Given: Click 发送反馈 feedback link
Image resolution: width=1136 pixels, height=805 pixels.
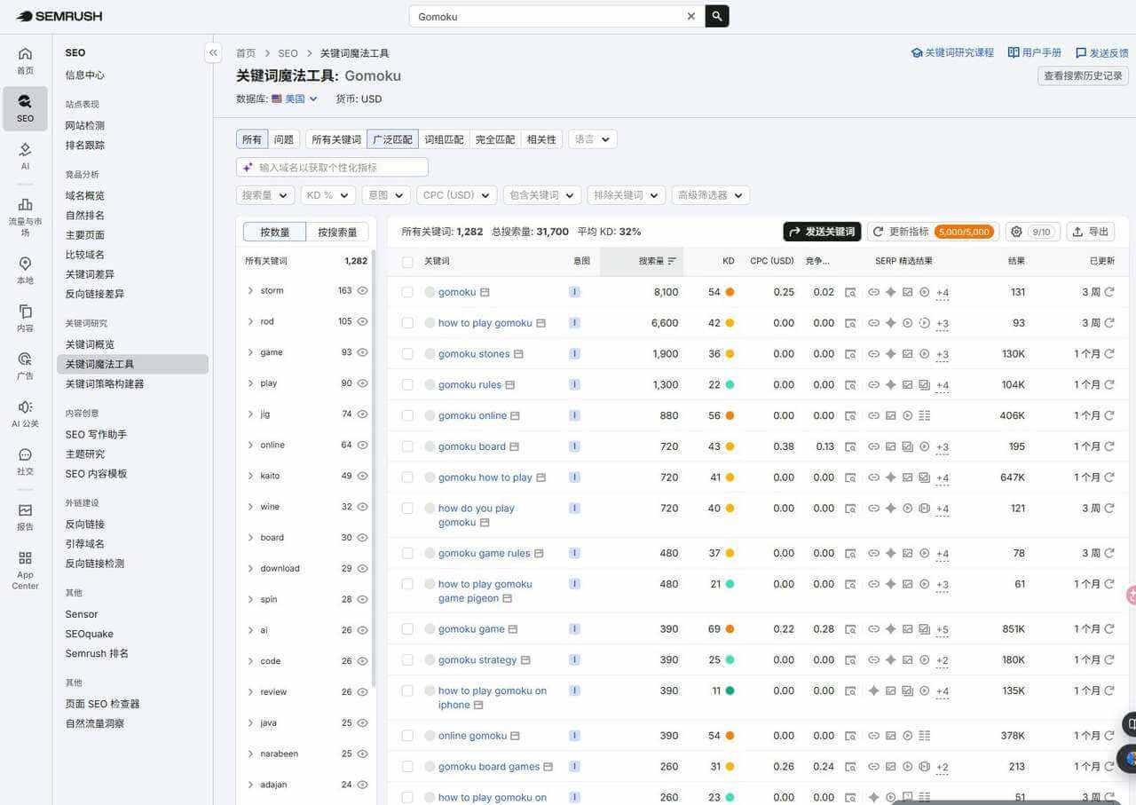Looking at the screenshot, I should [x=1101, y=52].
